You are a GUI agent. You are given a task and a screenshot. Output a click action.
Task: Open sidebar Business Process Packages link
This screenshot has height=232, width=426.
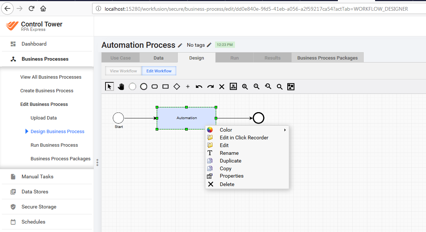(x=60, y=158)
